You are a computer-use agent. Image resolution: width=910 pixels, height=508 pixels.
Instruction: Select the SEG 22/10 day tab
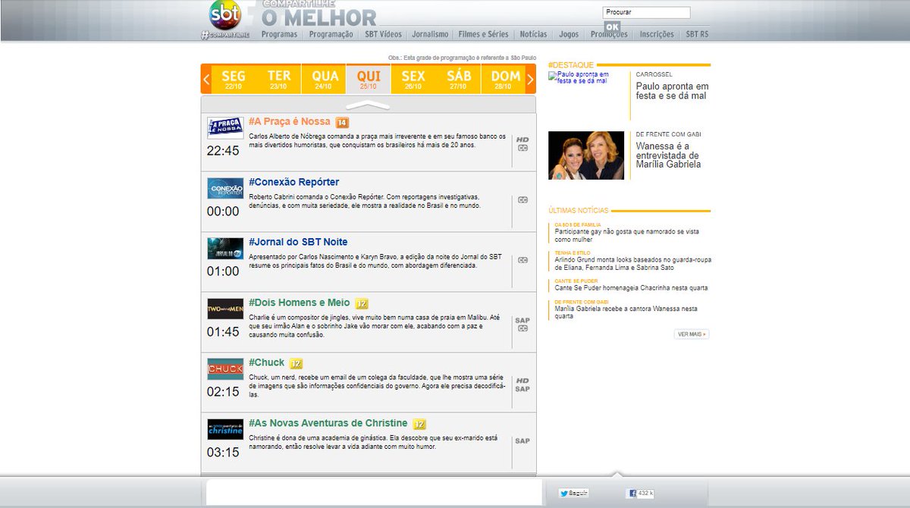coord(234,79)
